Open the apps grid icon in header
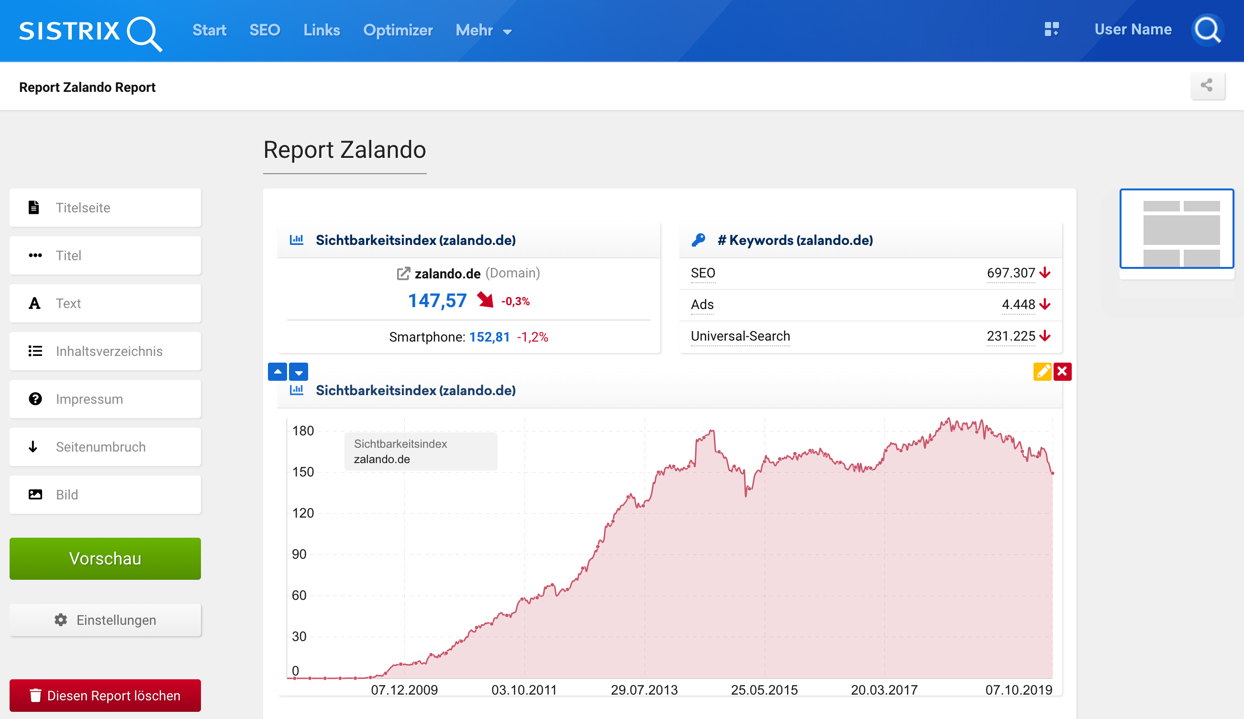The image size is (1244, 719). tap(1052, 29)
